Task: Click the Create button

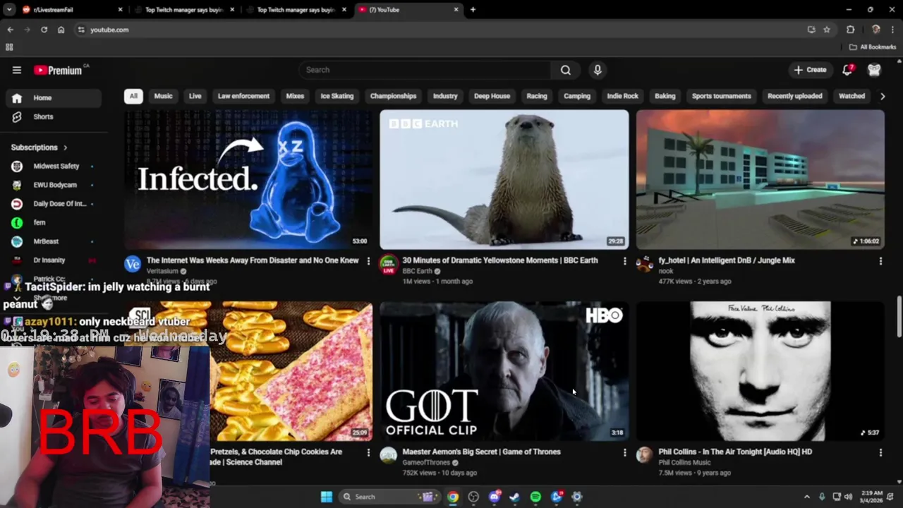Action: 810,70
